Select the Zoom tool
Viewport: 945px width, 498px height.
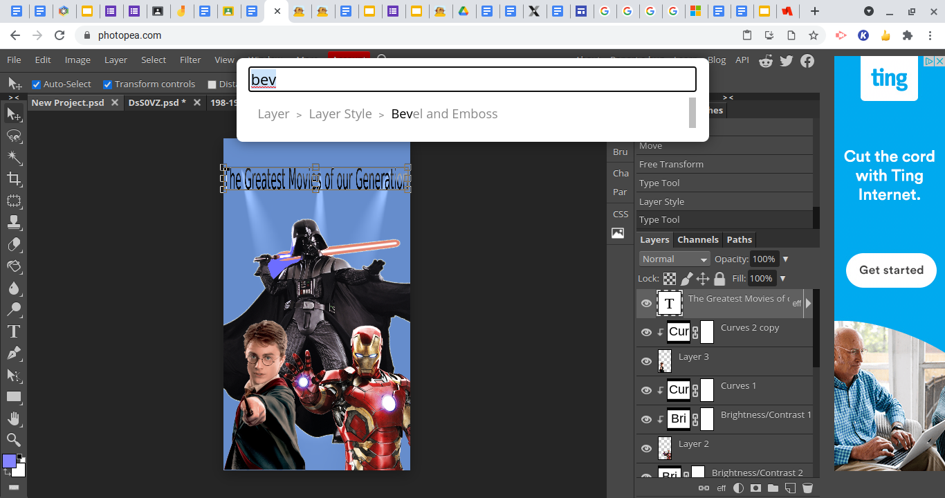[14, 440]
